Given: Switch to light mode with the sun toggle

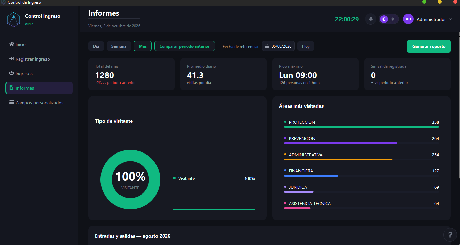Looking at the screenshot, I should coord(393,19).
